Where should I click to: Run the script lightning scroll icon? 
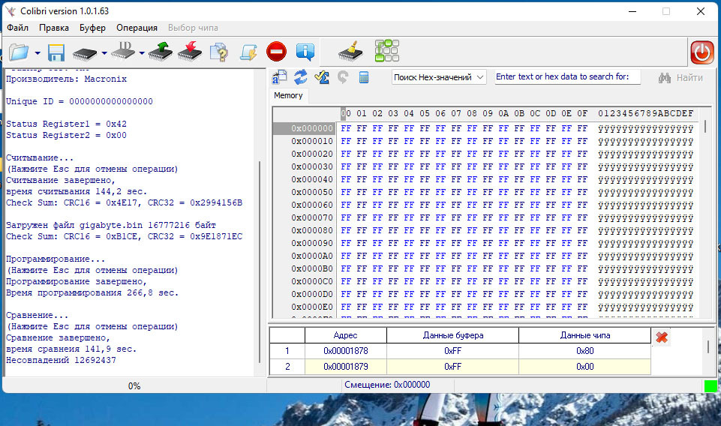(x=248, y=52)
